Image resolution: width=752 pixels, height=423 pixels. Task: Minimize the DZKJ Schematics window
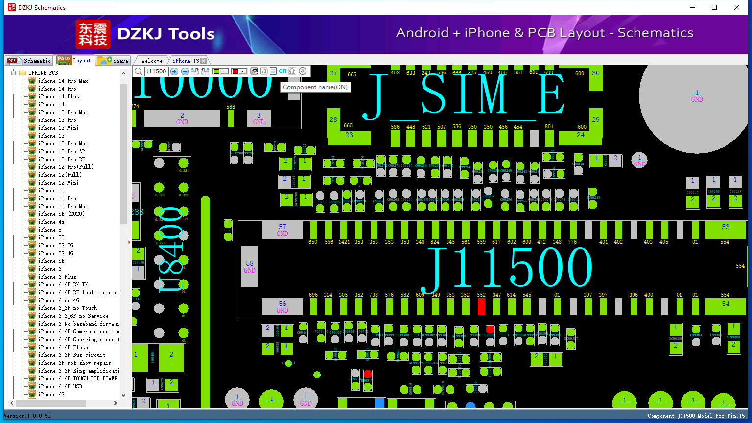692,7
